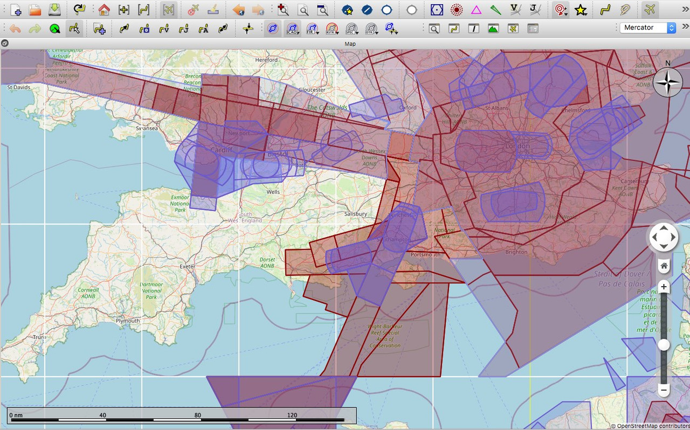Toggle ILS feathers display
Screen dimensions: 690x430
tap(496, 10)
